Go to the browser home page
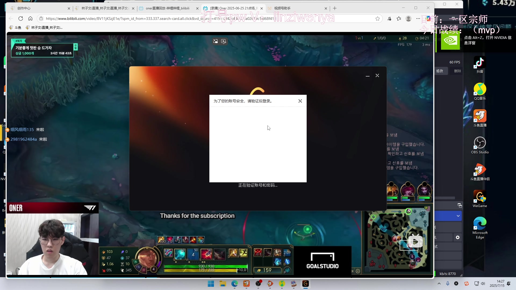This screenshot has width=516, height=290. pyautogui.click(x=30, y=19)
